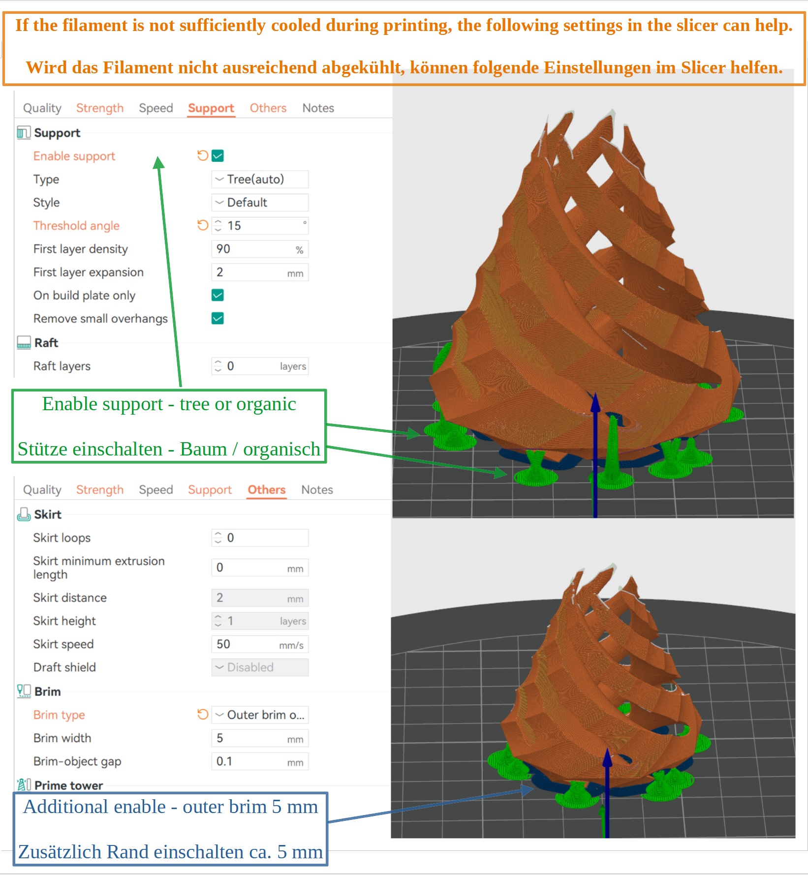Open the support Type dropdown showing Tree(auto)
This screenshot has height=875, width=808.
(x=260, y=179)
